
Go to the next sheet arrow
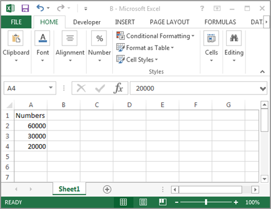point(31,189)
